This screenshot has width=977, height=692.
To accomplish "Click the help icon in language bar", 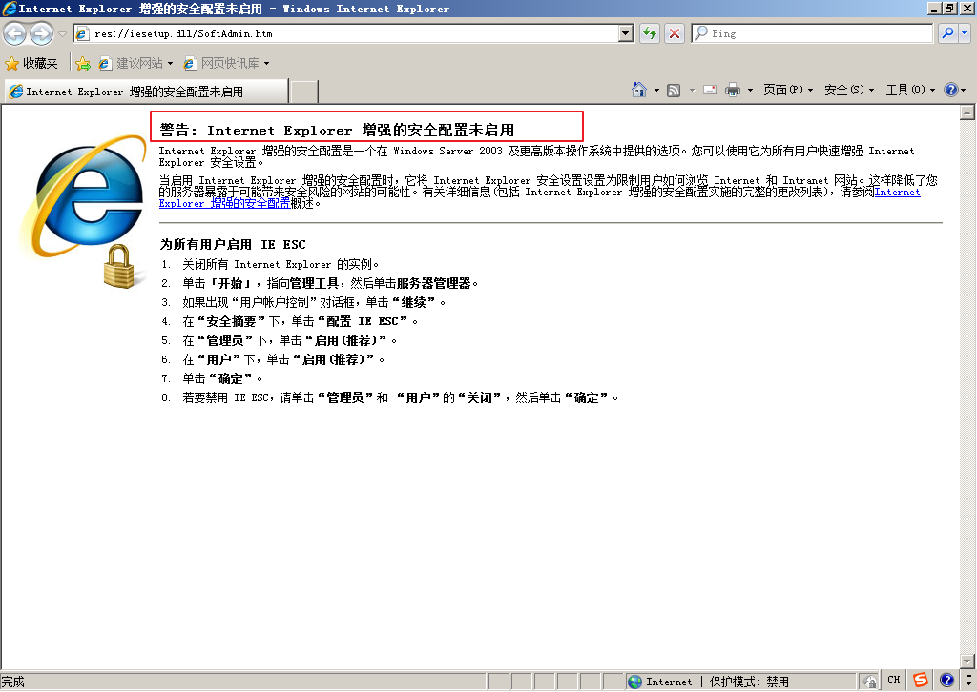I will click(x=946, y=681).
